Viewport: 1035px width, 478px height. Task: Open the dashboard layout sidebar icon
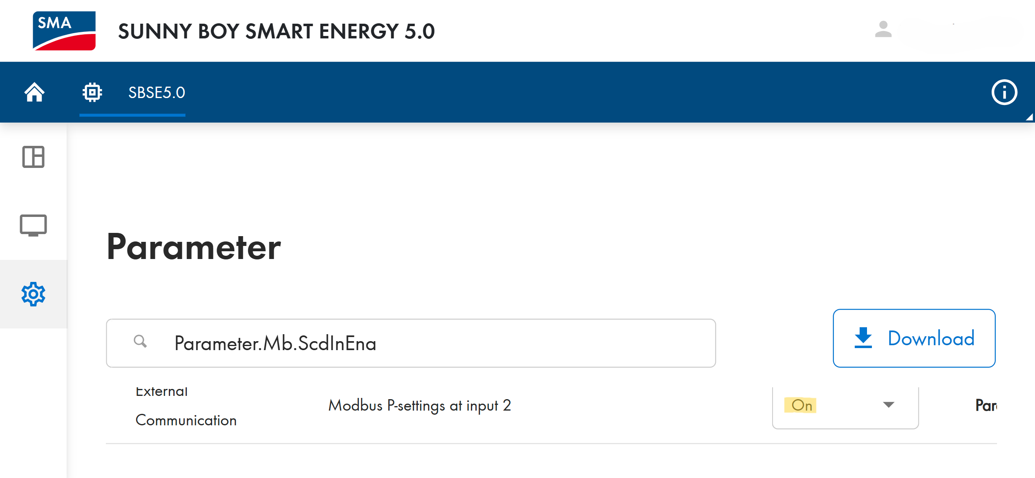(x=34, y=157)
